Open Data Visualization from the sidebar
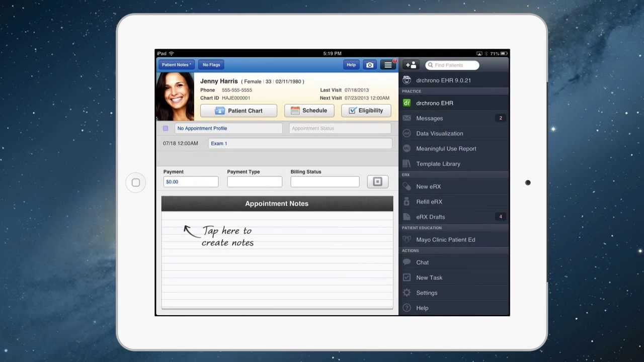This screenshot has width=644, height=362. [x=454, y=133]
